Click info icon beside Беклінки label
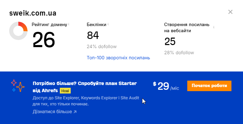The image size is (243, 124). (x=108, y=24)
